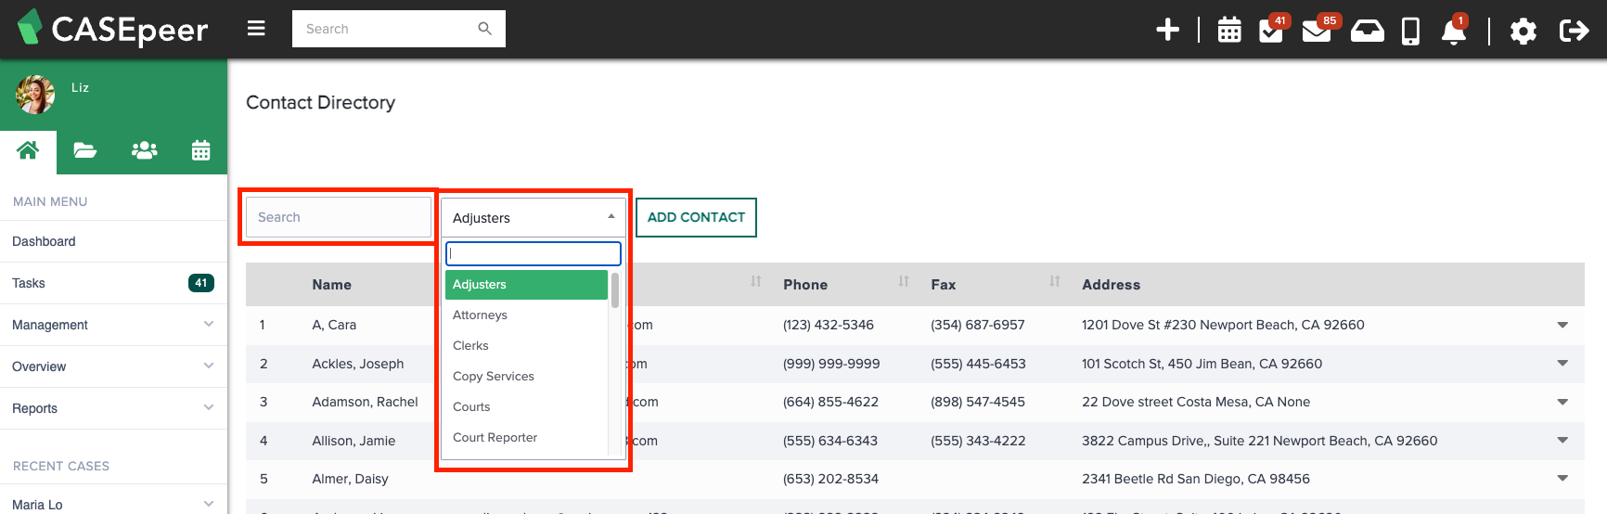
Task: Click fax number (555) 343-4222
Action: pos(978,441)
